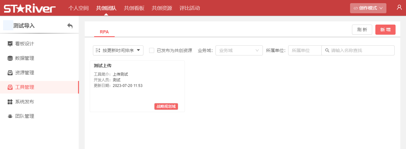Viewport: 406px width, 149px height.
Task: Click the back arrow icon beside 测试导入
Action: tap(70, 26)
